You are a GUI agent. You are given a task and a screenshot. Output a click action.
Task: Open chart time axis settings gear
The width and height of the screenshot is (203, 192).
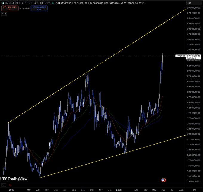point(194,190)
